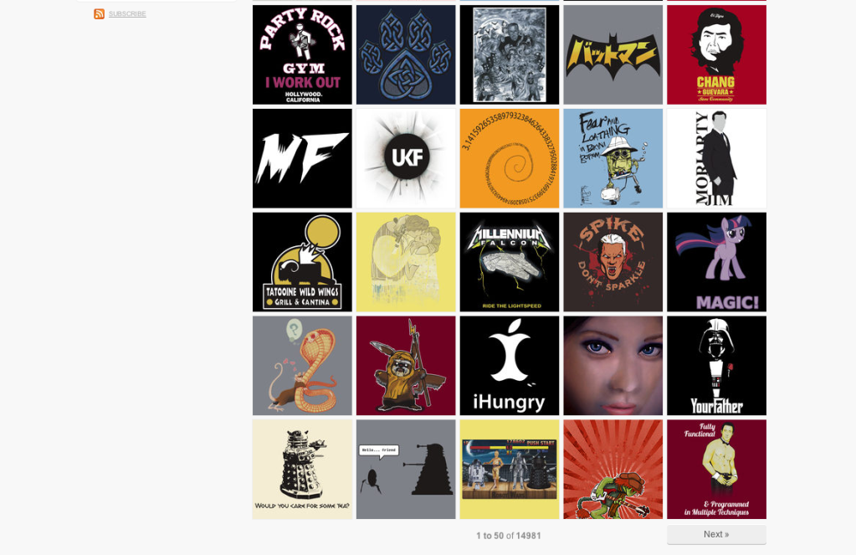
Task: Select the UKF black circle design
Action: pos(406,158)
